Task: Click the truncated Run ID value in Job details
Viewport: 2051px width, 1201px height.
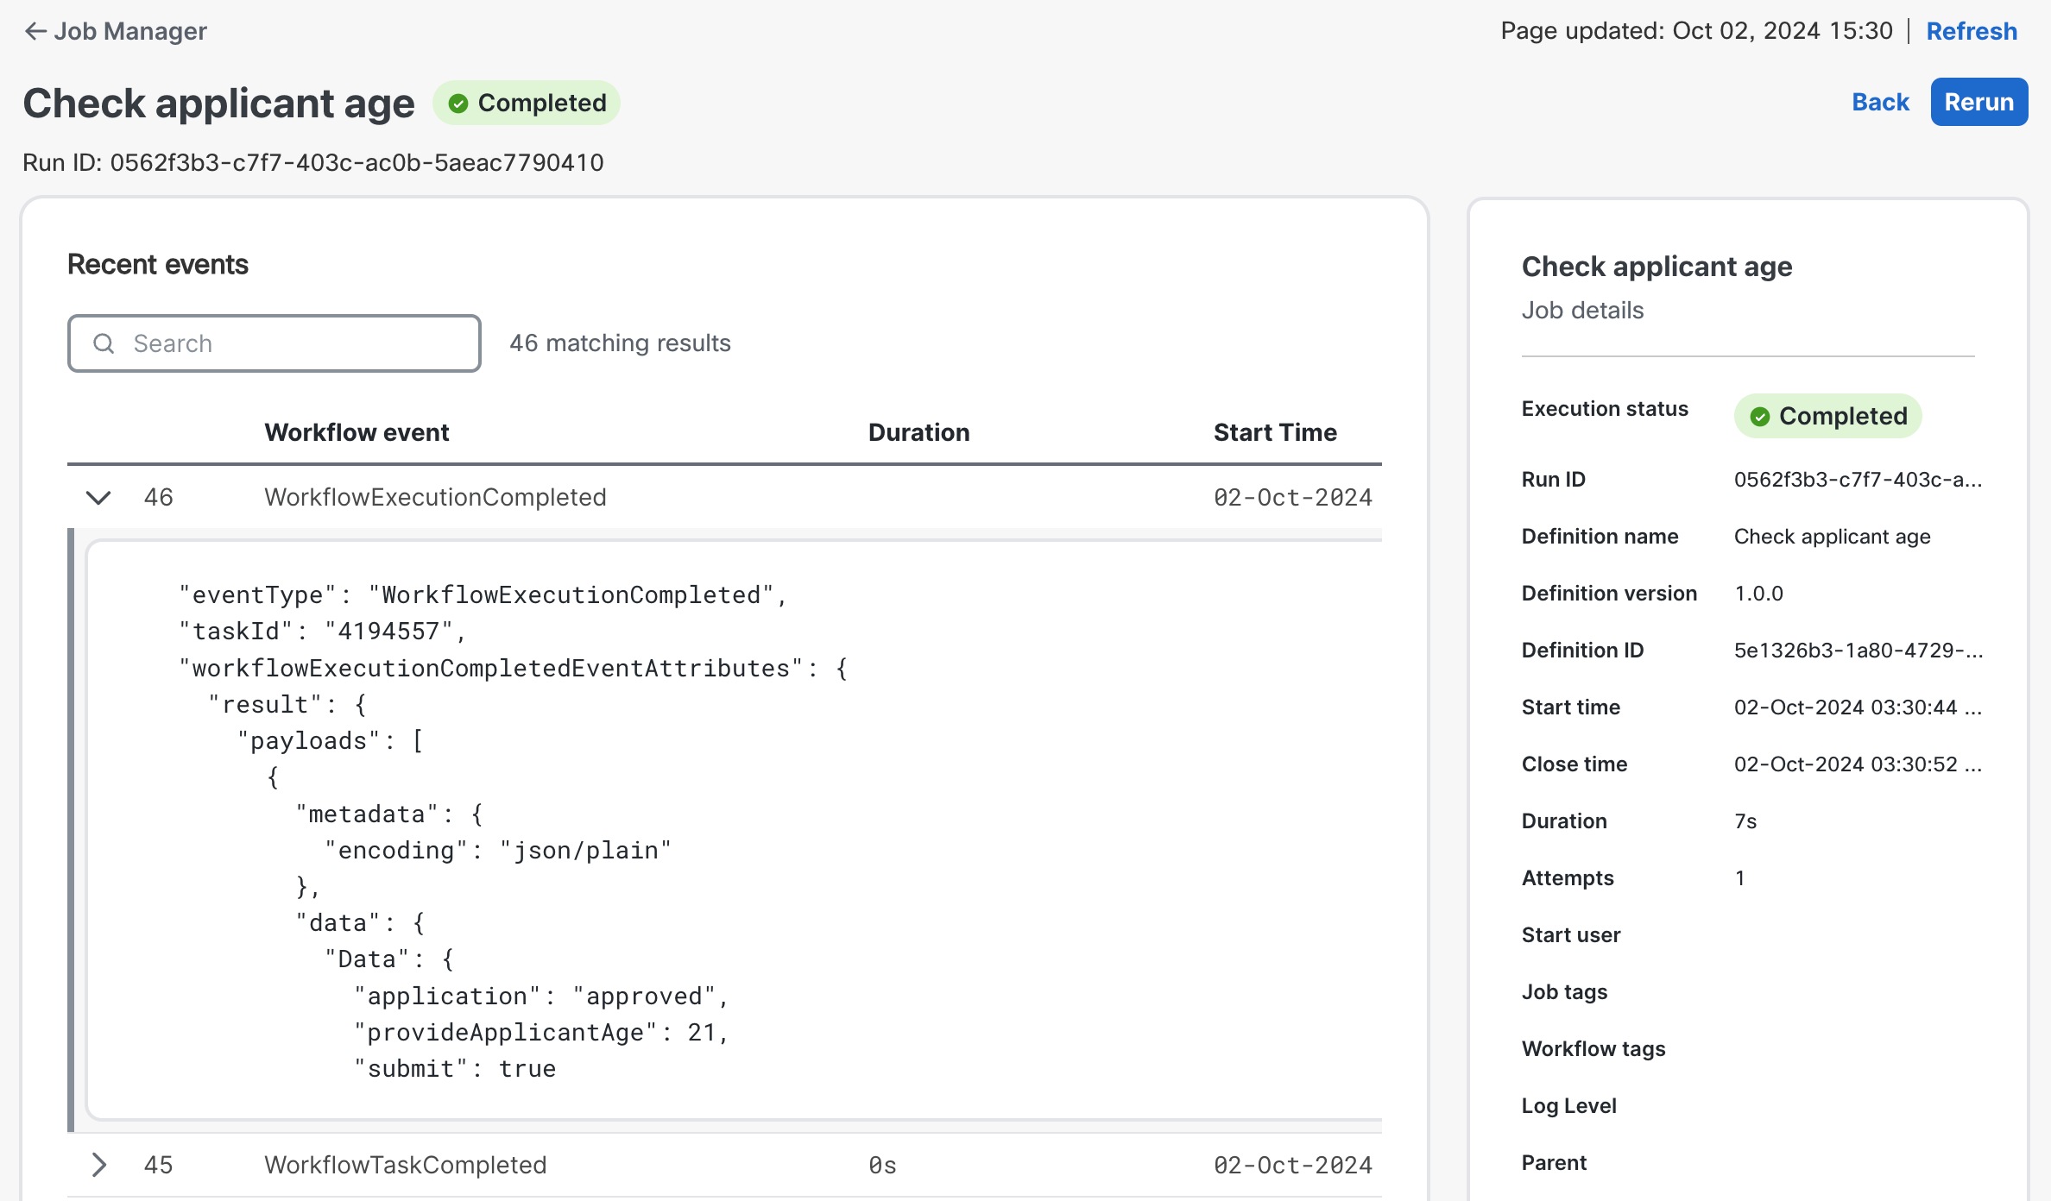Action: point(1857,480)
